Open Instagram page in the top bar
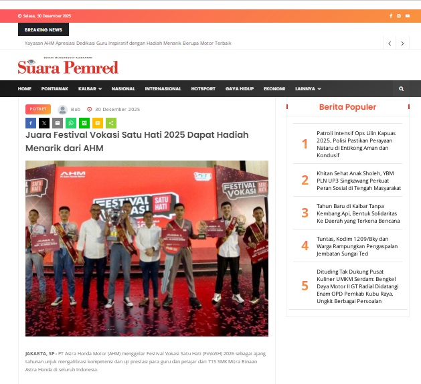This screenshot has height=384, width=421. click(x=399, y=15)
